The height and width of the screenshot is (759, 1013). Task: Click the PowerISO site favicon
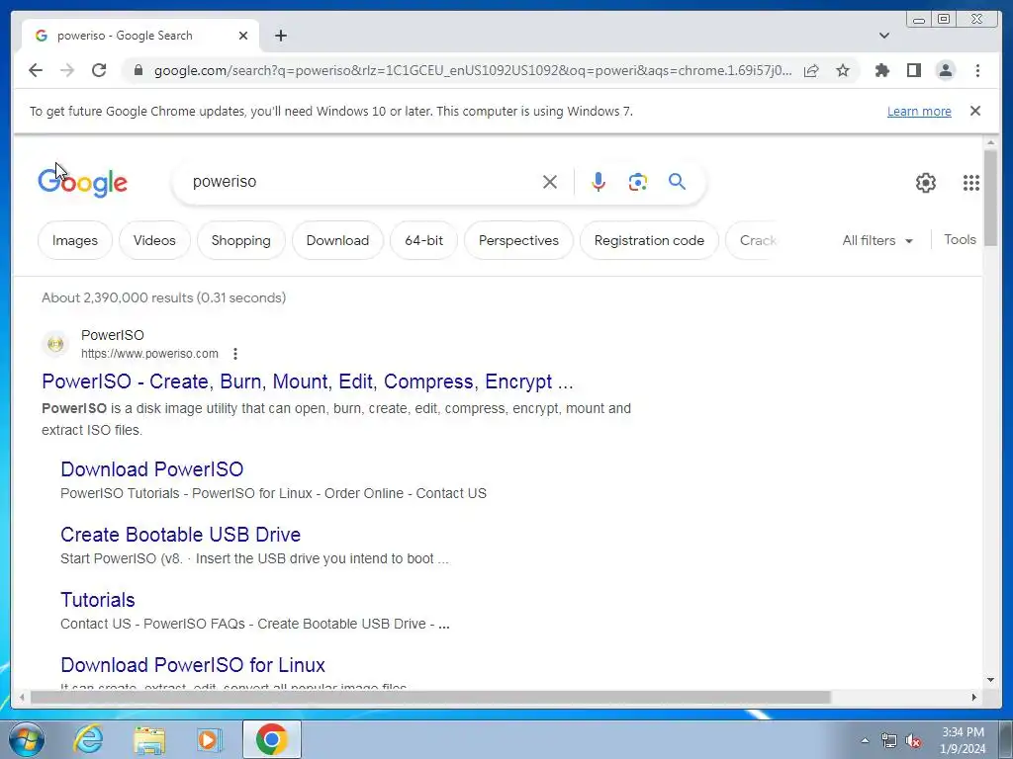[x=55, y=343]
